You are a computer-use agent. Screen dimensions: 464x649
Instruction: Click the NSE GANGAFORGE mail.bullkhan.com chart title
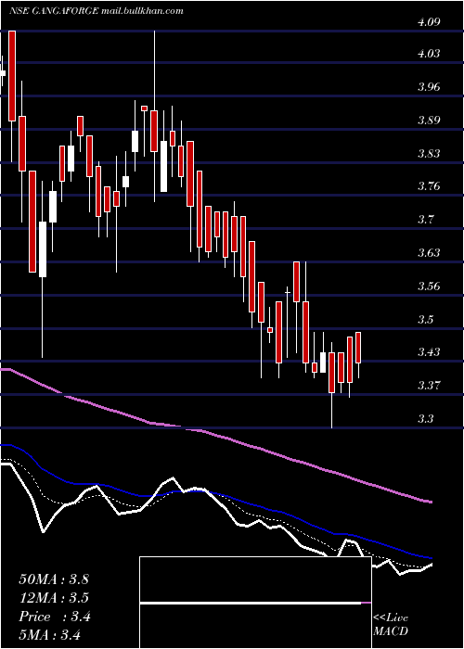pos(97,11)
